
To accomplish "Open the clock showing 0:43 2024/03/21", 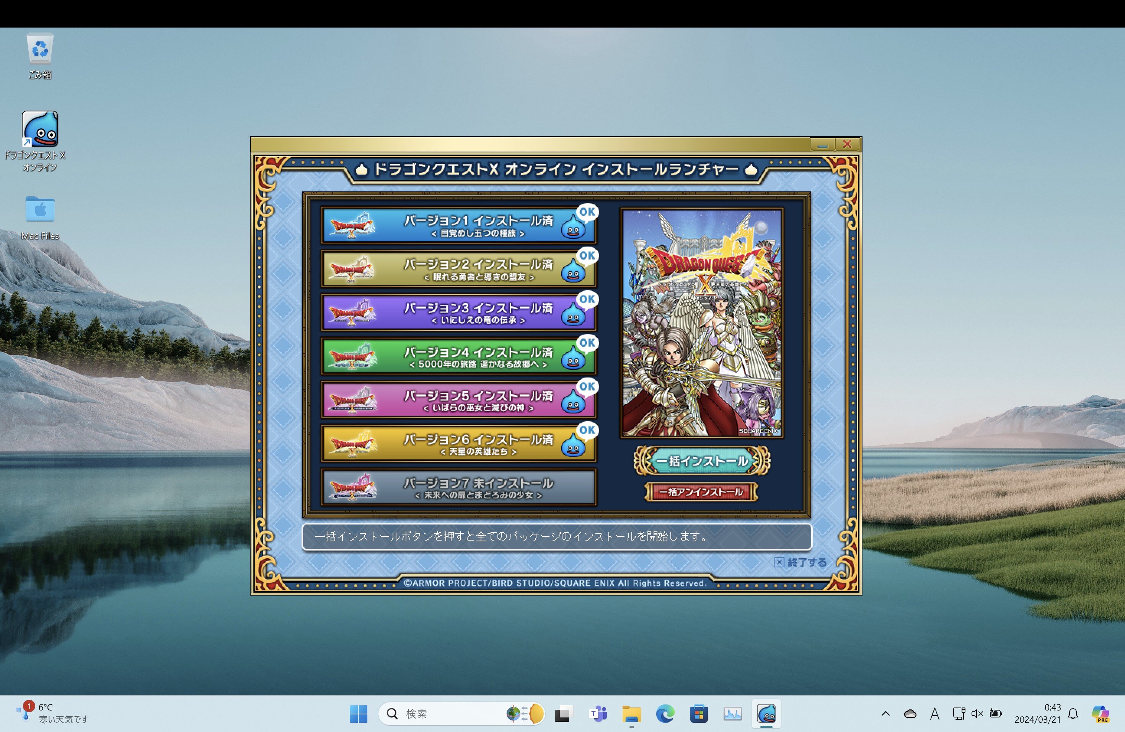I will [1037, 714].
